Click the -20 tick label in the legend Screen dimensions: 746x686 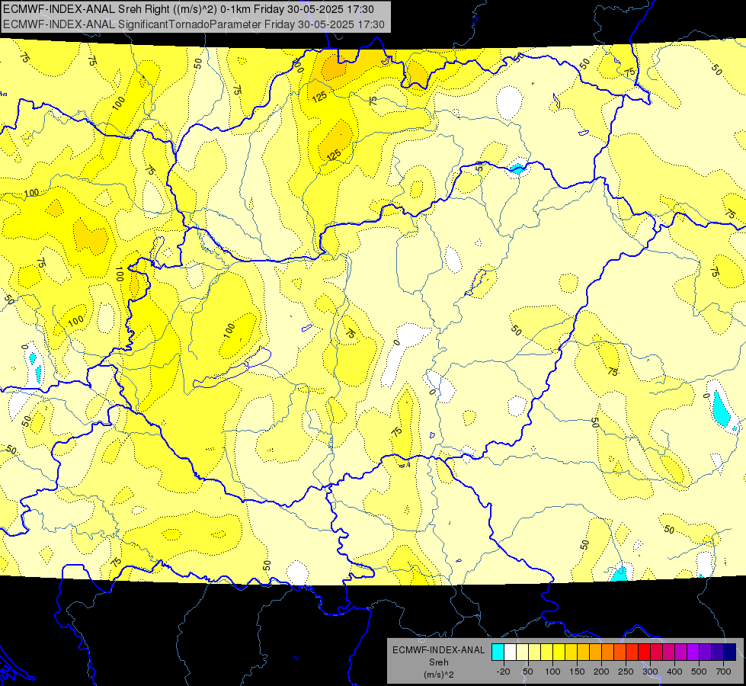pyautogui.click(x=503, y=672)
